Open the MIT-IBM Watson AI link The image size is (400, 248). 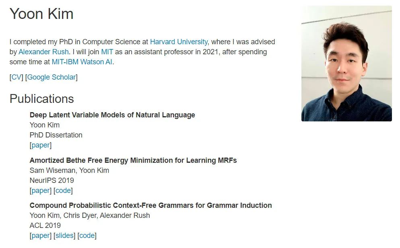[x=82, y=62]
